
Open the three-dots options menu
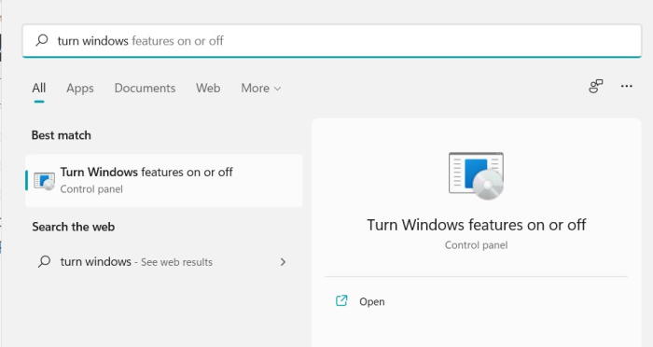pos(626,86)
